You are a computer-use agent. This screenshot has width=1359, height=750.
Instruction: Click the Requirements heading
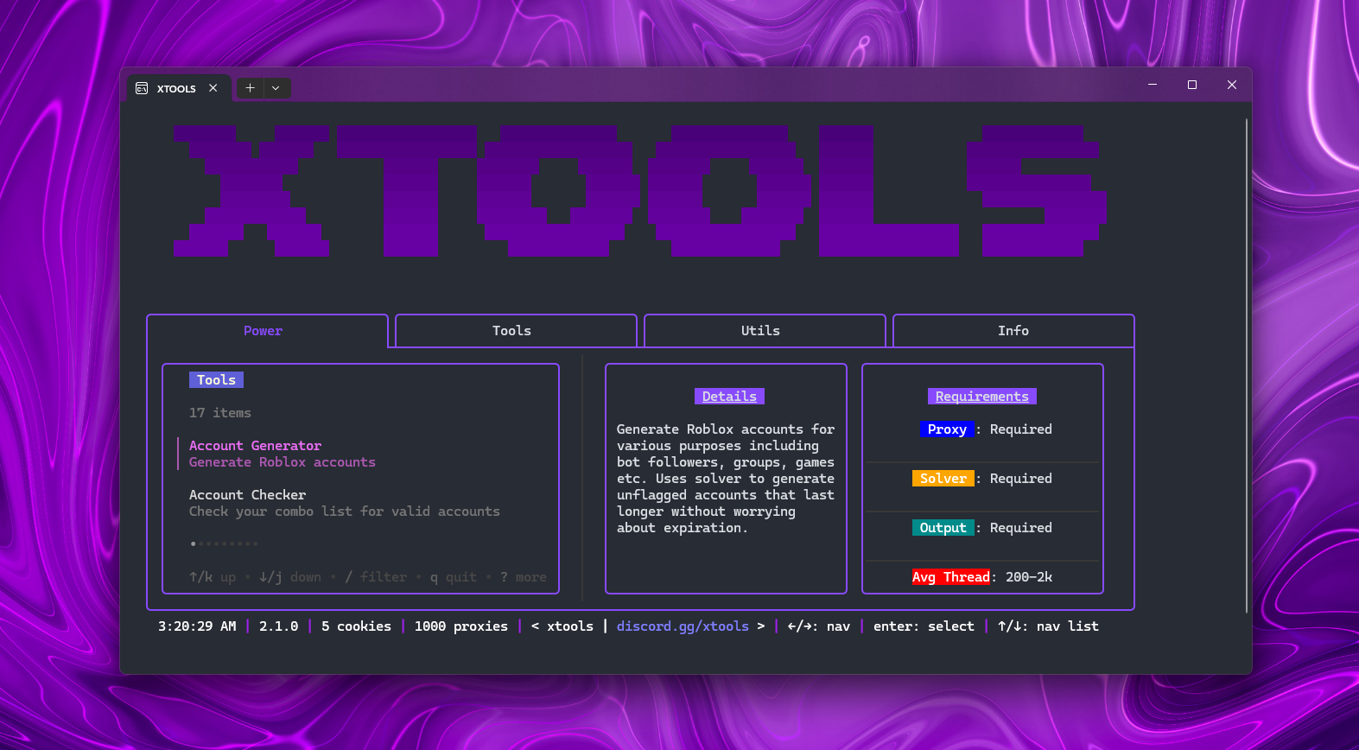click(982, 397)
